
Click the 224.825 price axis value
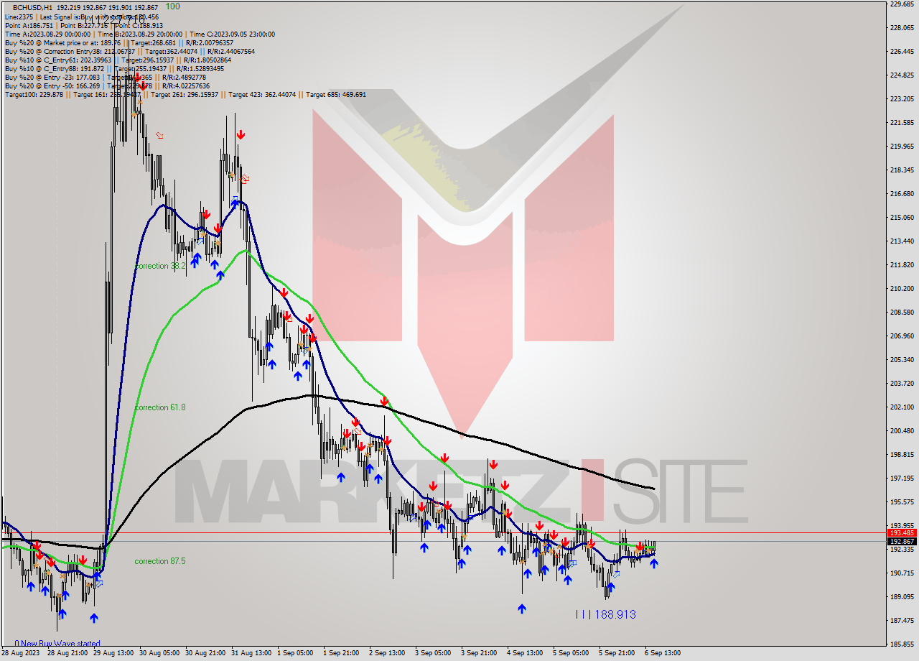pyautogui.click(x=901, y=75)
